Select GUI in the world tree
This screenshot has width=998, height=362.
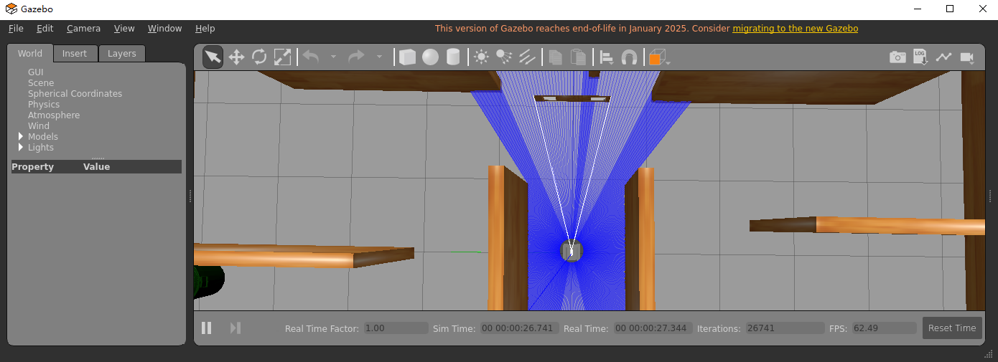click(36, 72)
